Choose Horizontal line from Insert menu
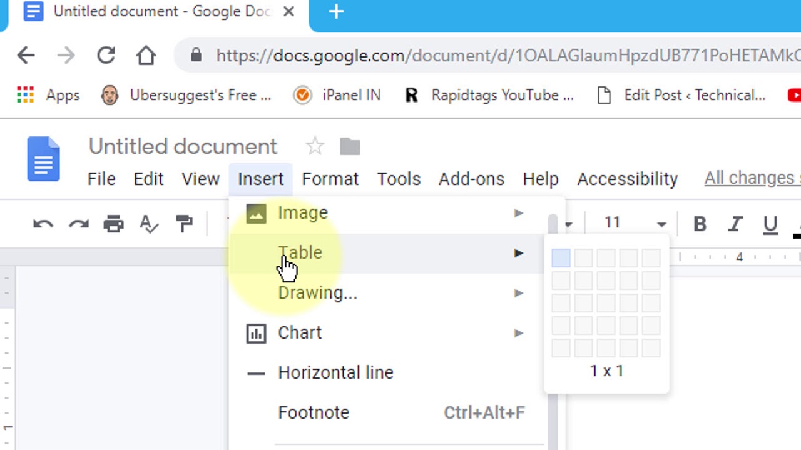 pyautogui.click(x=335, y=372)
